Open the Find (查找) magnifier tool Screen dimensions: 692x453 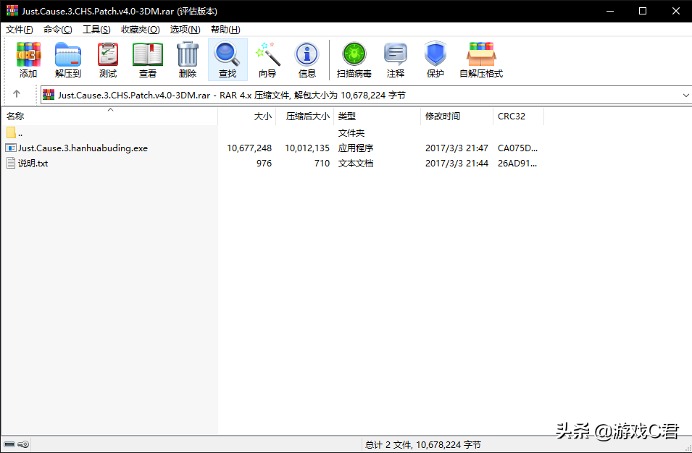click(x=228, y=59)
